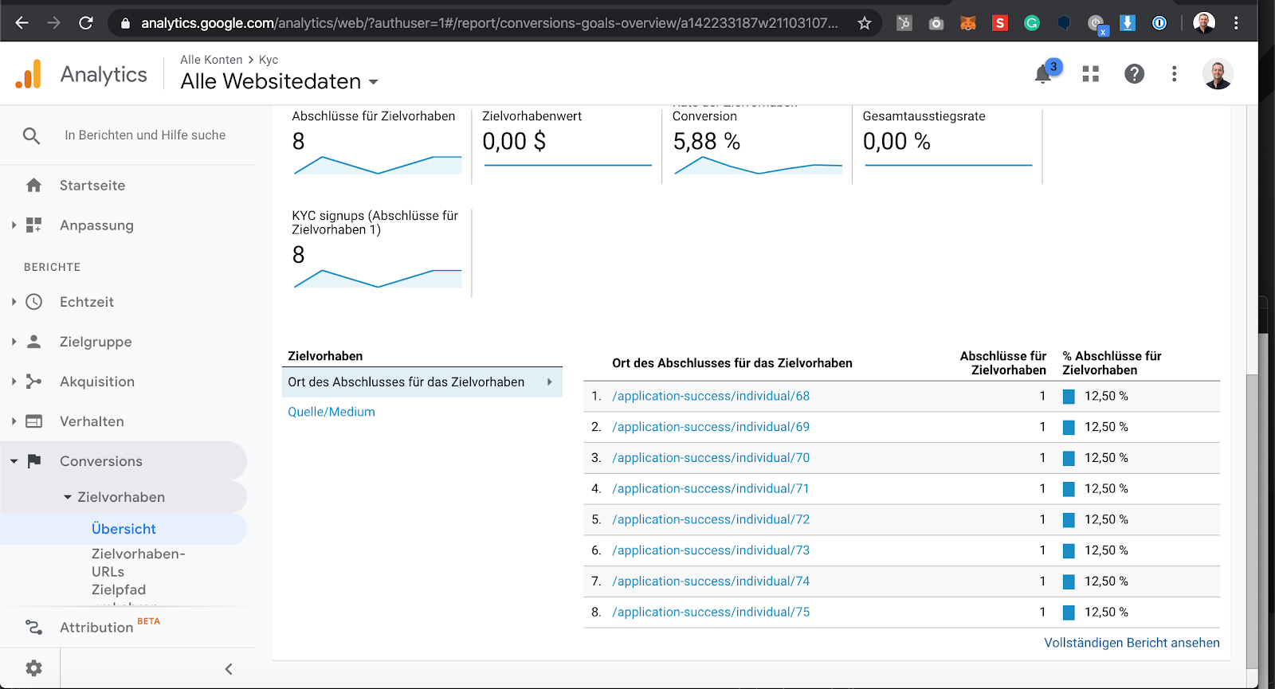Open /application-success/individual/73 link
The width and height of the screenshot is (1275, 689).
tap(711, 550)
